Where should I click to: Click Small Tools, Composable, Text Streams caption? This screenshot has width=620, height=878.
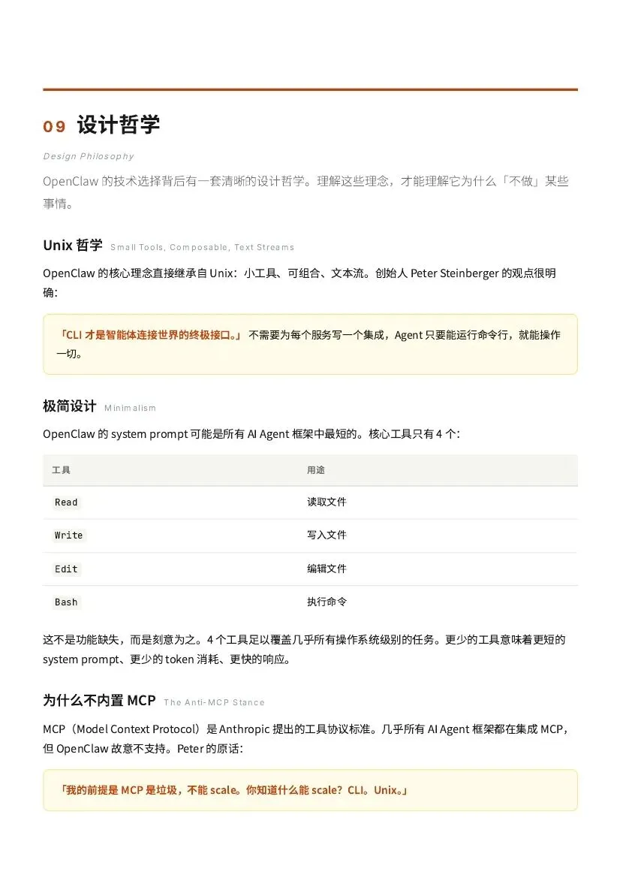point(202,247)
